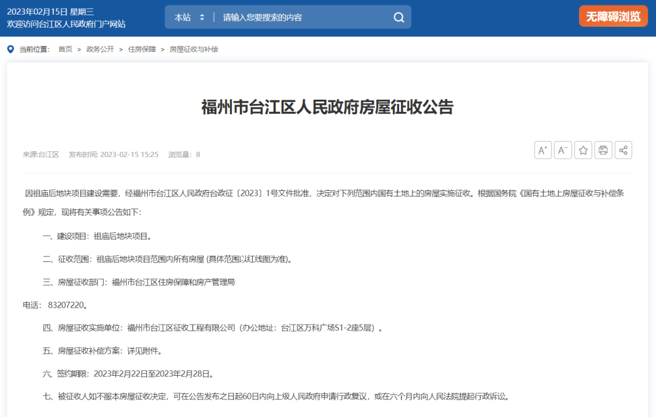Print the page using printer icon

(603, 150)
